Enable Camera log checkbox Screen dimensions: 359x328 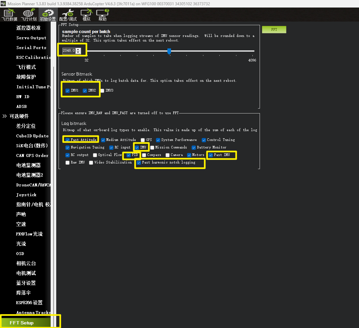point(168,155)
